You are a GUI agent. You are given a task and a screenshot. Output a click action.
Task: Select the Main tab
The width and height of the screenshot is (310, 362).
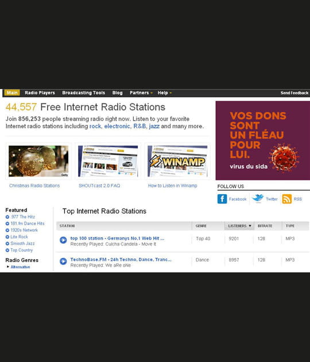(12, 93)
